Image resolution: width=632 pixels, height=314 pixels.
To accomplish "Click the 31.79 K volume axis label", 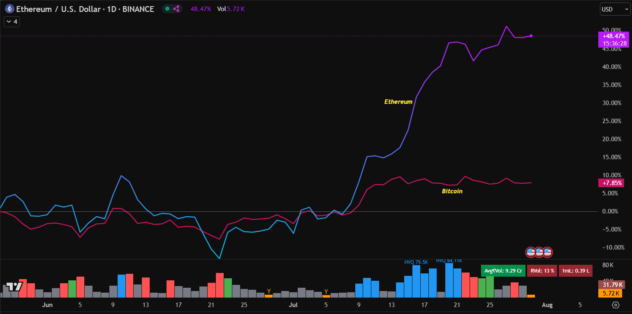I will click(611, 285).
